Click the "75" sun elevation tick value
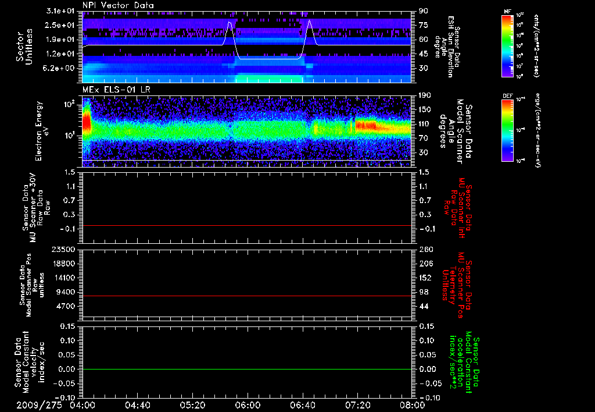 424,25
